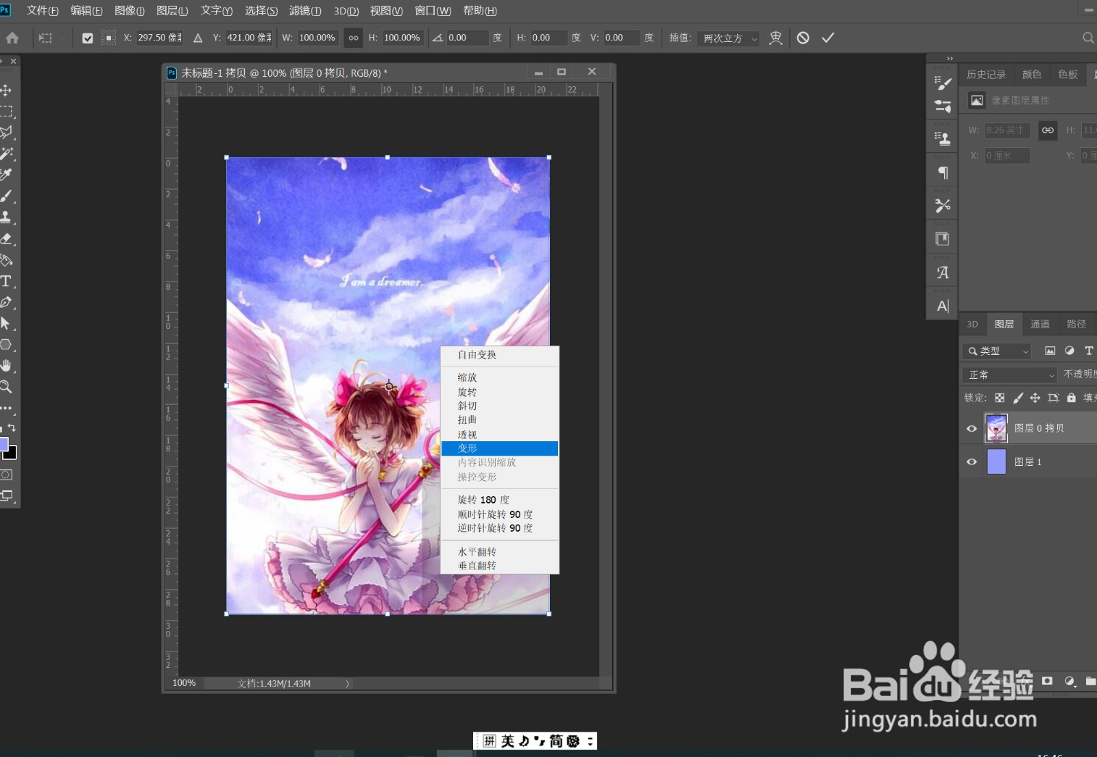The width and height of the screenshot is (1097, 757).
Task: Click the foreground color swatch
Action: (3, 443)
